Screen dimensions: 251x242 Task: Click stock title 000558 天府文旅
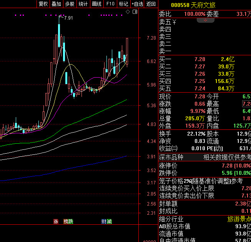[193, 5]
